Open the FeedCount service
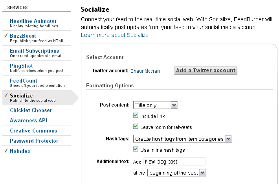Screen dimensions: 279x184 [x=24, y=81]
